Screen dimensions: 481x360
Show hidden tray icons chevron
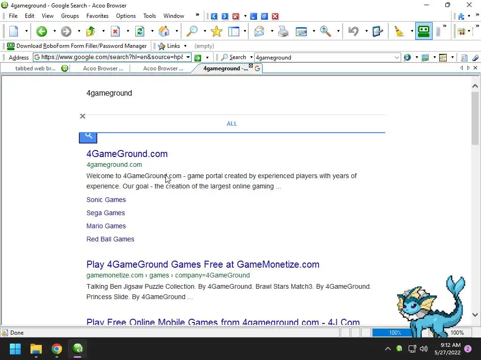coord(388,349)
